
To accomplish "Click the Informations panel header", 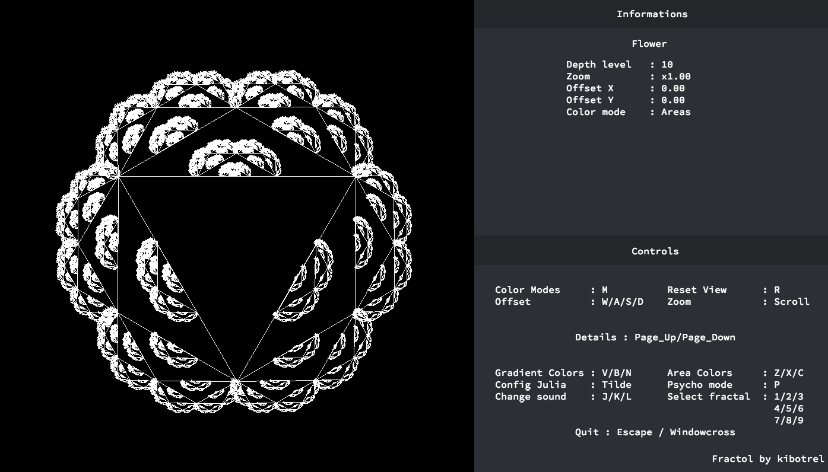I will pyautogui.click(x=652, y=14).
